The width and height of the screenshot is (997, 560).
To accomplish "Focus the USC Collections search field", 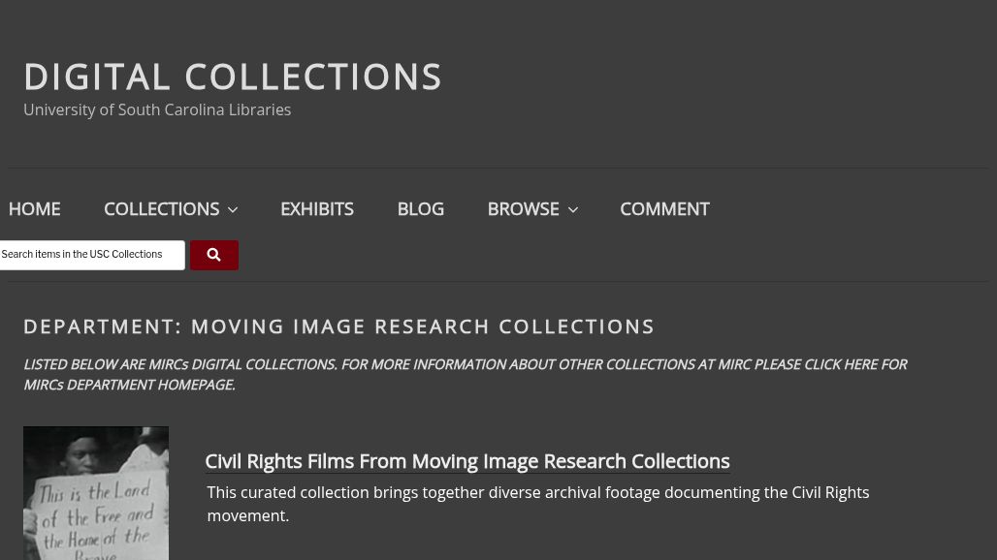I will click(x=89, y=255).
